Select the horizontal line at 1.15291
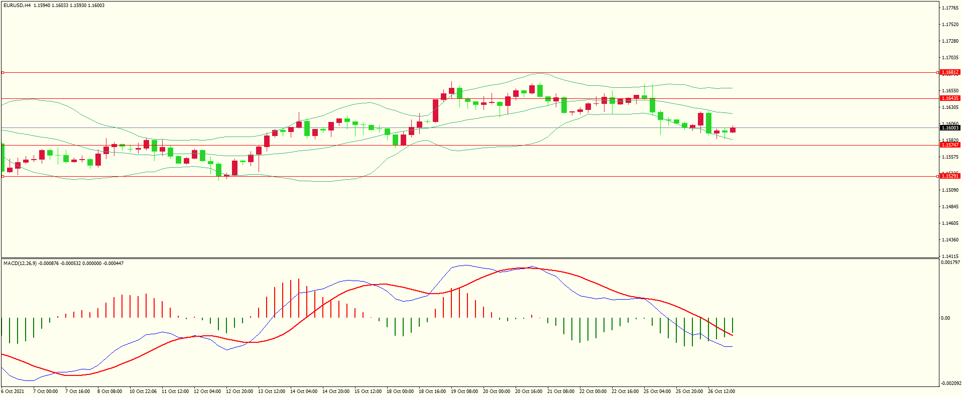Screen dimensions: 962x397 point(469,177)
